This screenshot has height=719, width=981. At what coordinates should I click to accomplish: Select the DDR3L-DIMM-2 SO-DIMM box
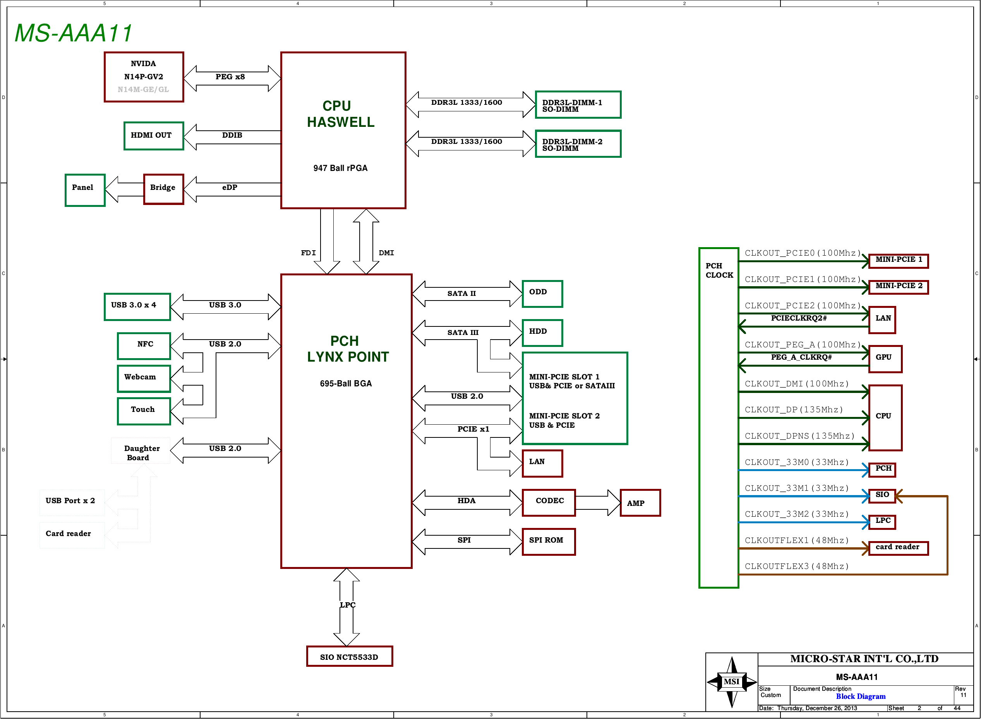pyautogui.click(x=578, y=144)
